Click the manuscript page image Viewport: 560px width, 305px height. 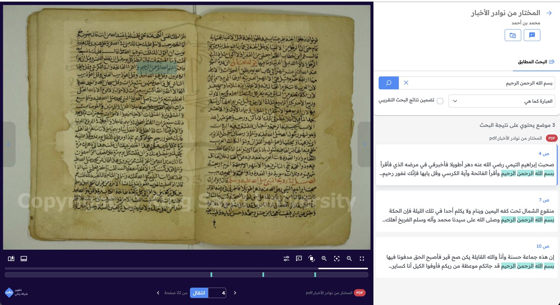(187, 127)
